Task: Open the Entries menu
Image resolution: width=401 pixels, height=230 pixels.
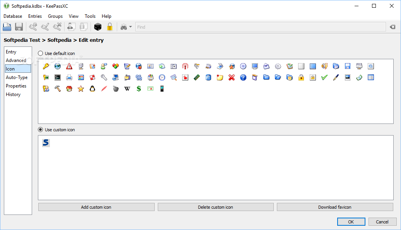Action: coord(35,16)
